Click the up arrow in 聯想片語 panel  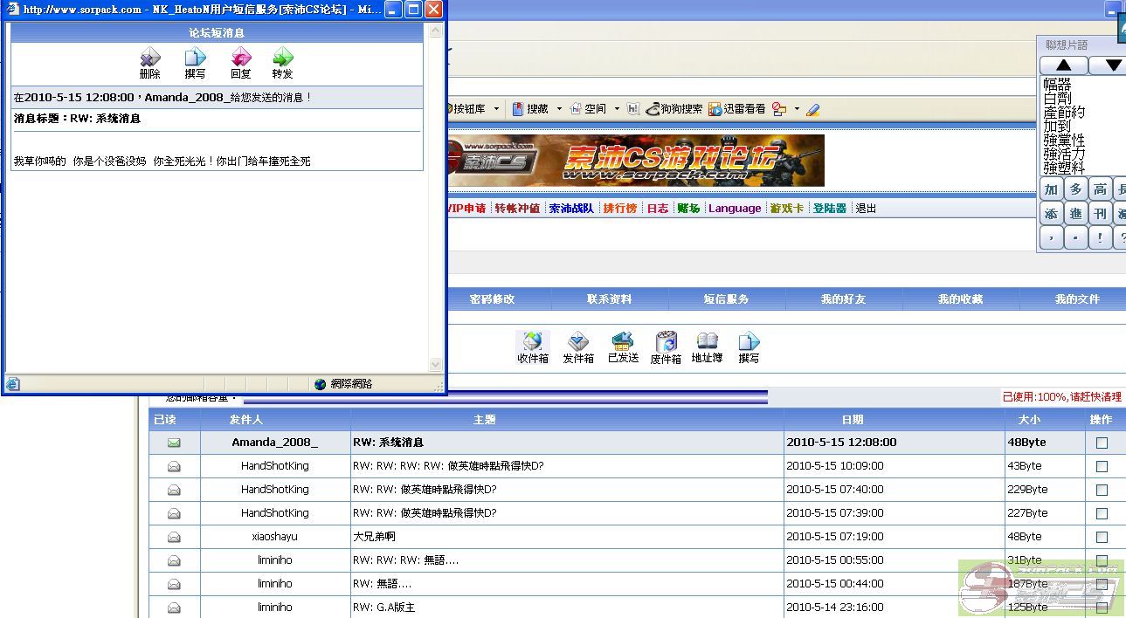pos(1063,65)
